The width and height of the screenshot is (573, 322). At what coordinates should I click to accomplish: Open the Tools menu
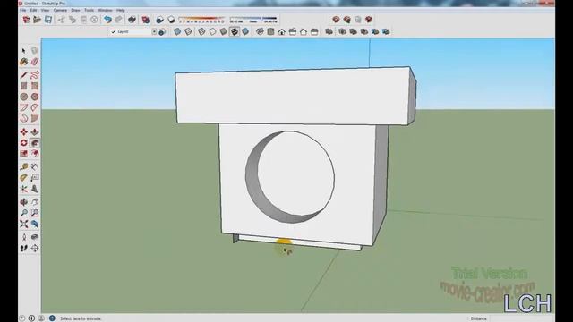coord(89,10)
